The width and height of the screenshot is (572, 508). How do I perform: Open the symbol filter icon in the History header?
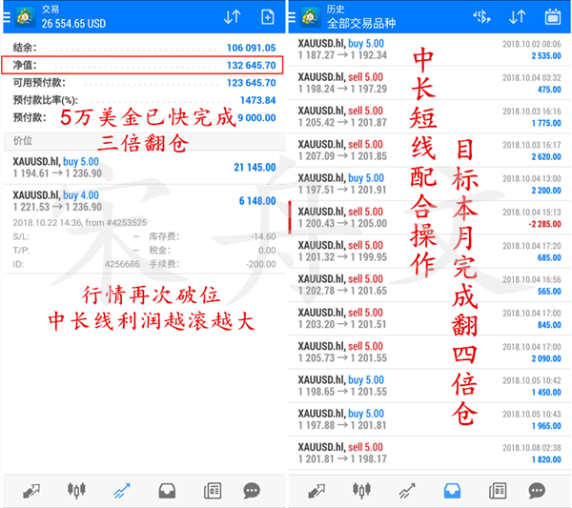click(x=481, y=17)
